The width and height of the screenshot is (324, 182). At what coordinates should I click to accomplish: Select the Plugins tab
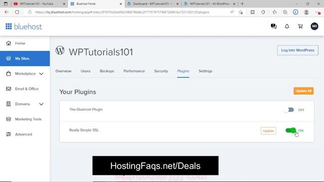tap(183, 71)
